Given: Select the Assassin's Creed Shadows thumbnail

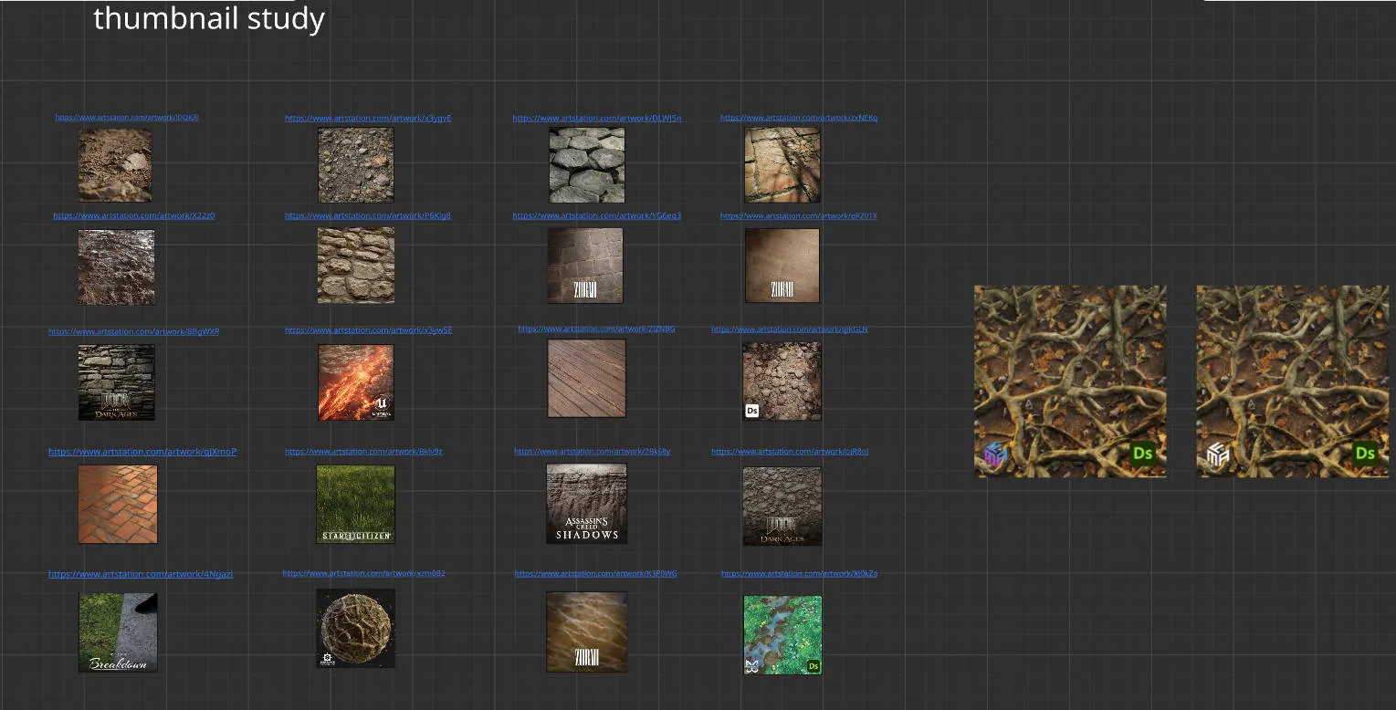Looking at the screenshot, I should (587, 504).
